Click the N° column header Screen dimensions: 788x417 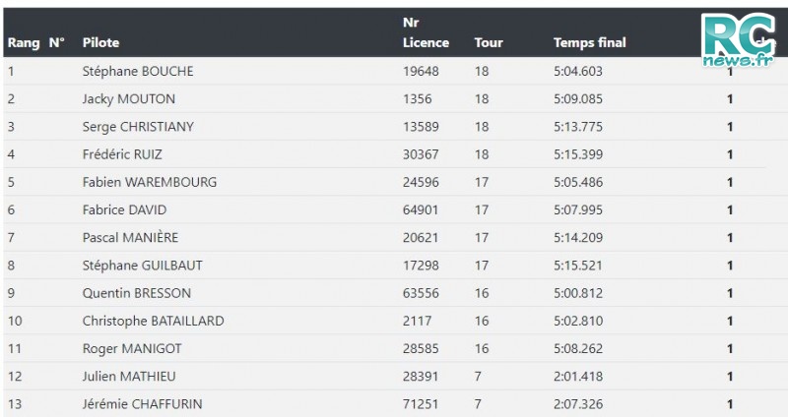coord(57,42)
